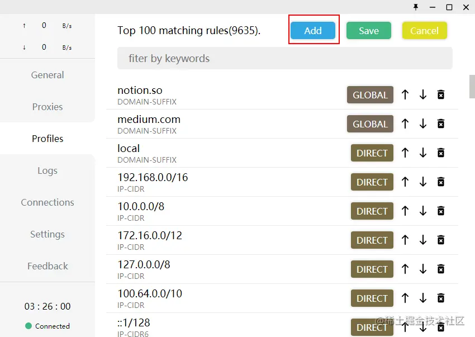Open the Feedback tab

[x=47, y=266]
